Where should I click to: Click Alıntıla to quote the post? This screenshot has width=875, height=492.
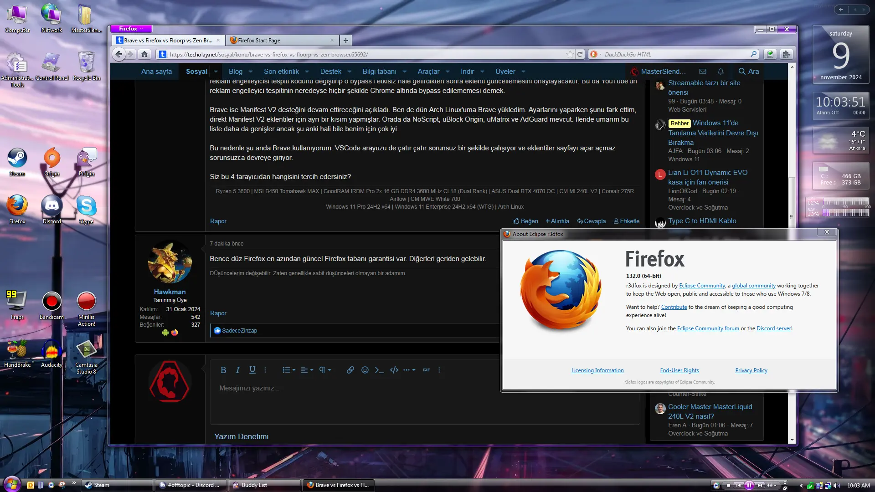(x=557, y=221)
